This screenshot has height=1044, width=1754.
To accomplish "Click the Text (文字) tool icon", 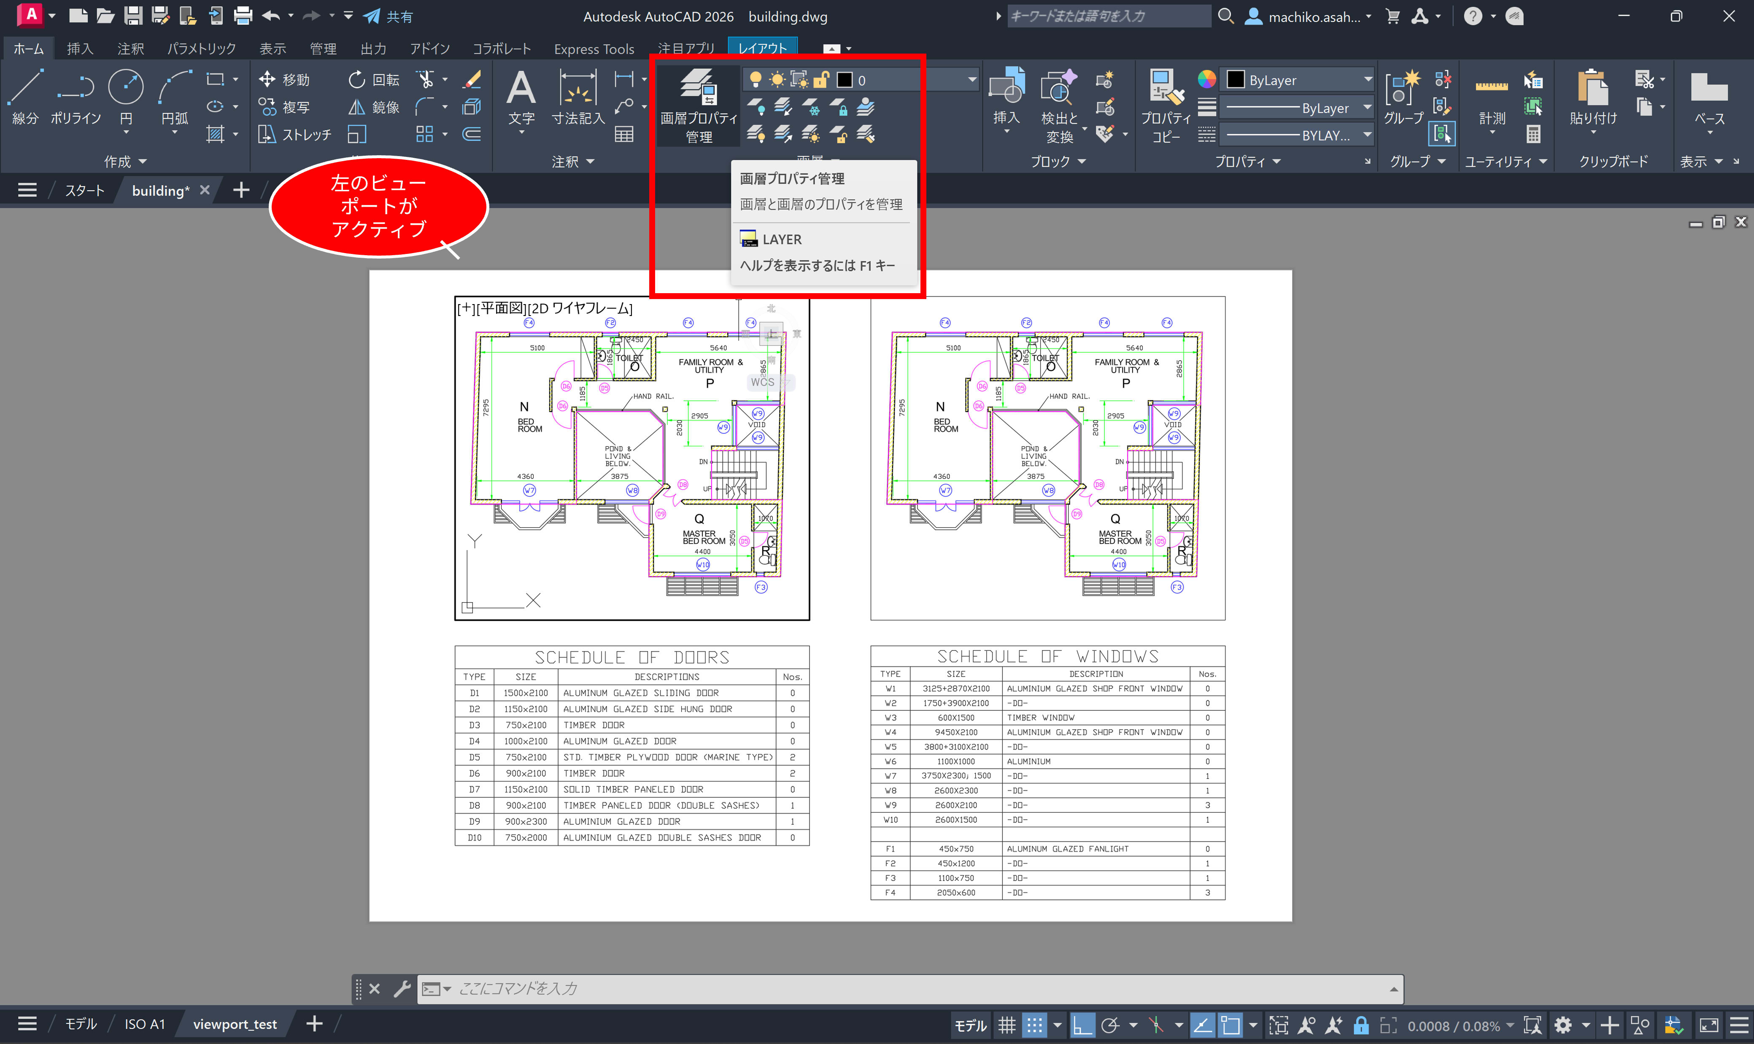I will click(521, 88).
